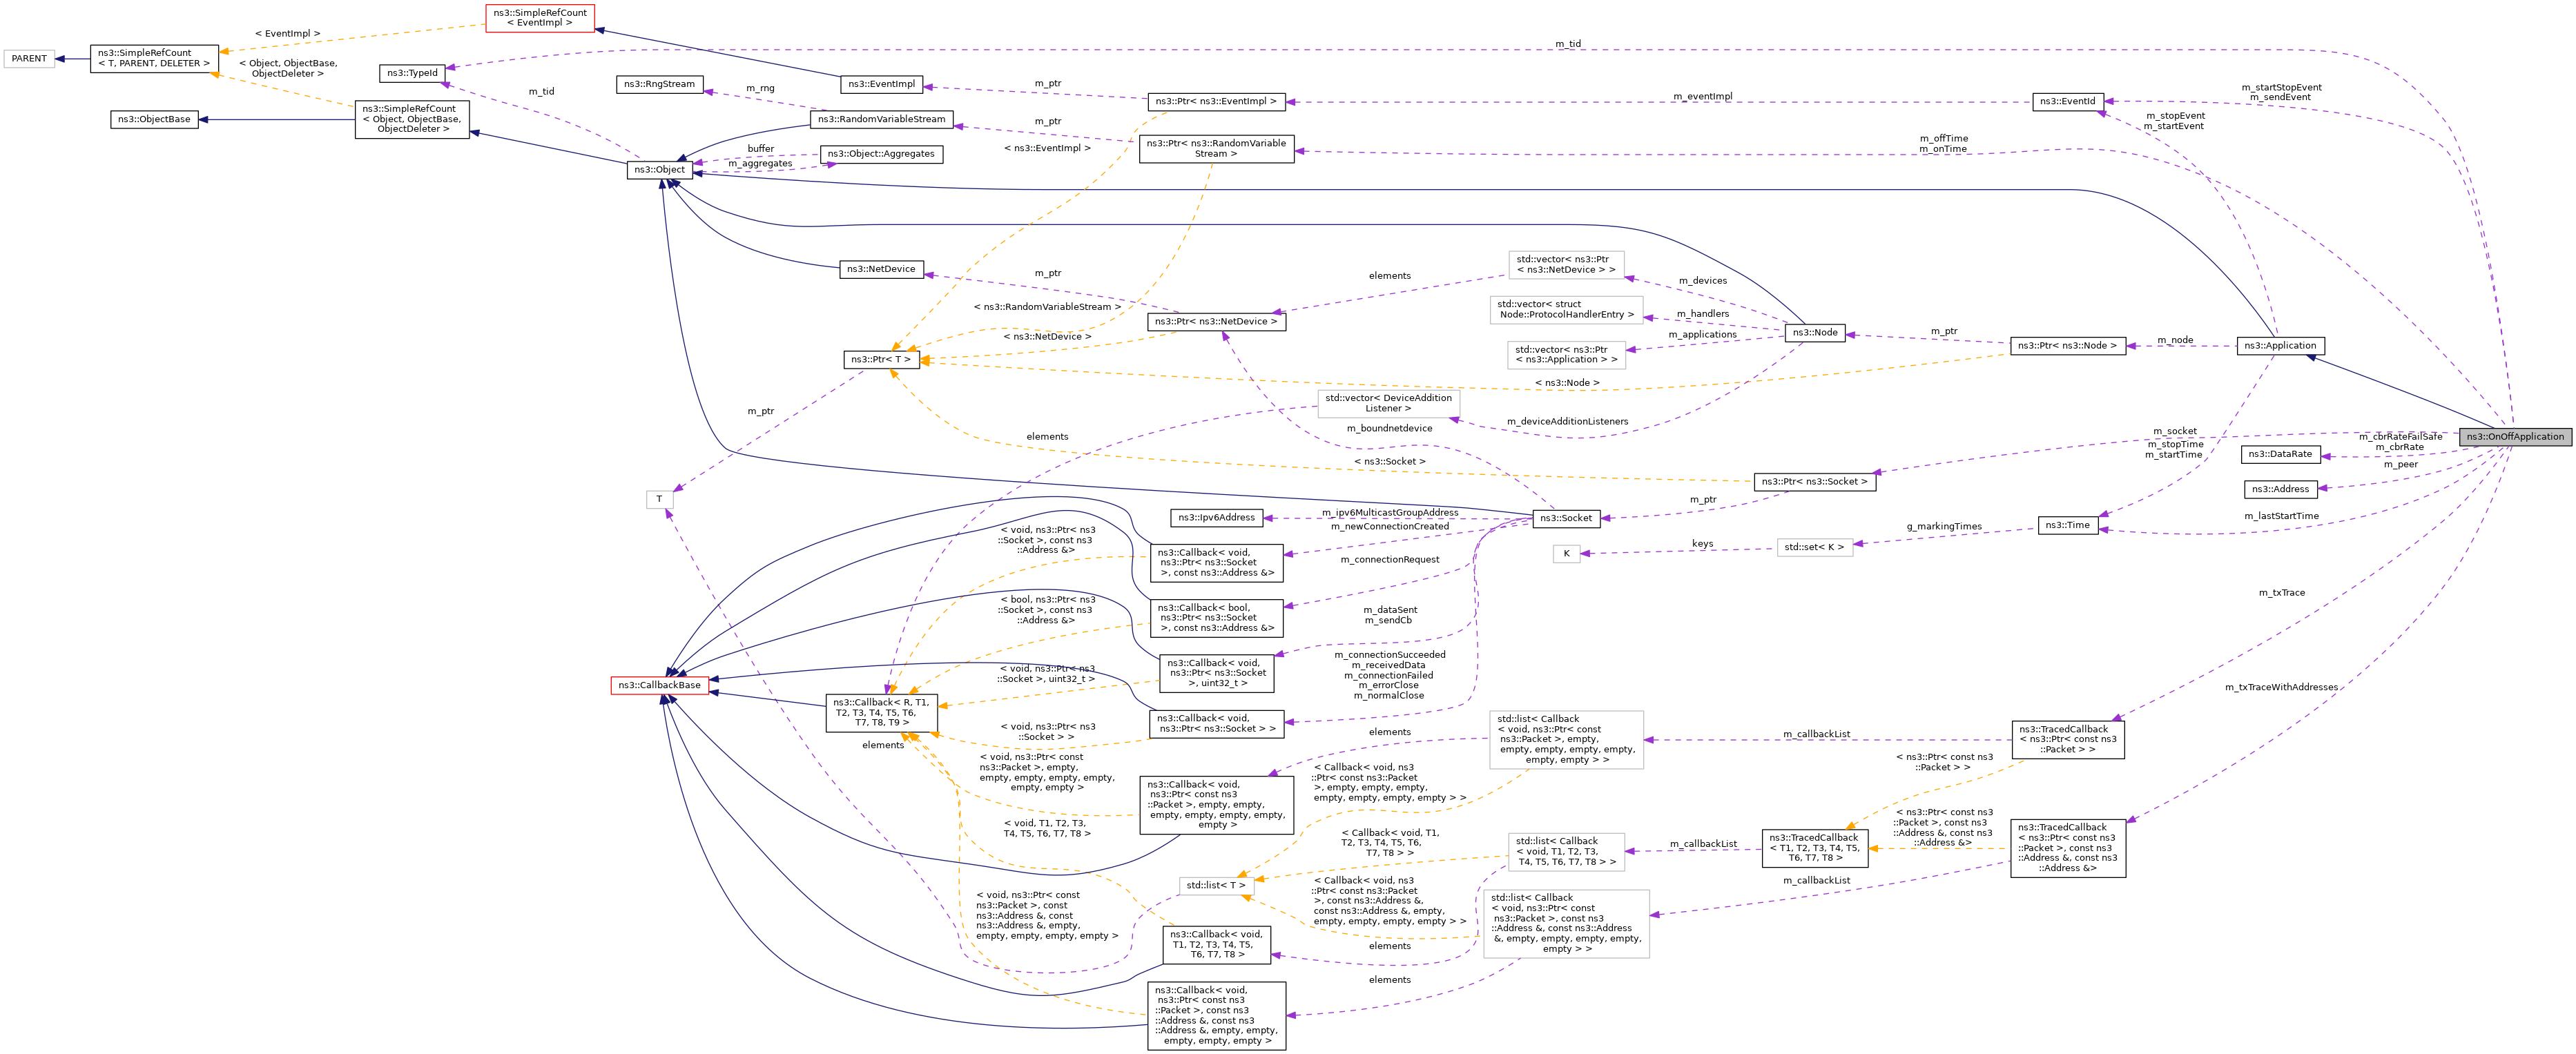This screenshot has width=2576, height=1054.
Task: Open the ns3::ObjectBase node
Action: (x=153, y=119)
